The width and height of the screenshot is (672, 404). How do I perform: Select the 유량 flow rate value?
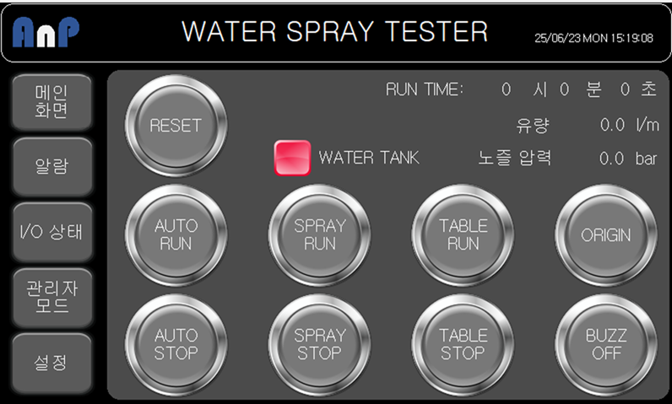[x=612, y=125]
